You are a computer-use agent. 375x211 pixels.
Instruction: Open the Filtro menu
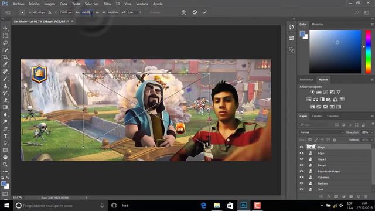(x=107, y=4)
